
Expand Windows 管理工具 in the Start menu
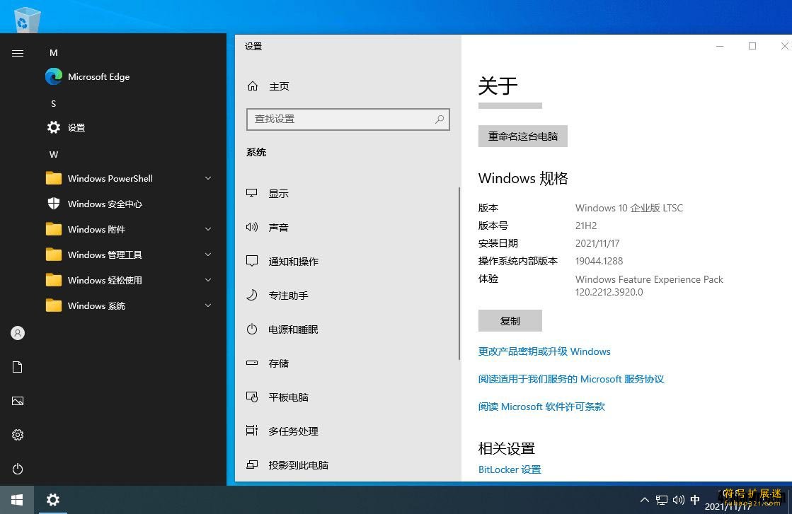coord(208,255)
